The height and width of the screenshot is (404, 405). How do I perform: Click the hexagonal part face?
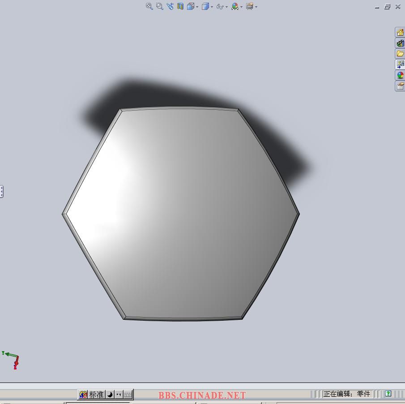181,214
